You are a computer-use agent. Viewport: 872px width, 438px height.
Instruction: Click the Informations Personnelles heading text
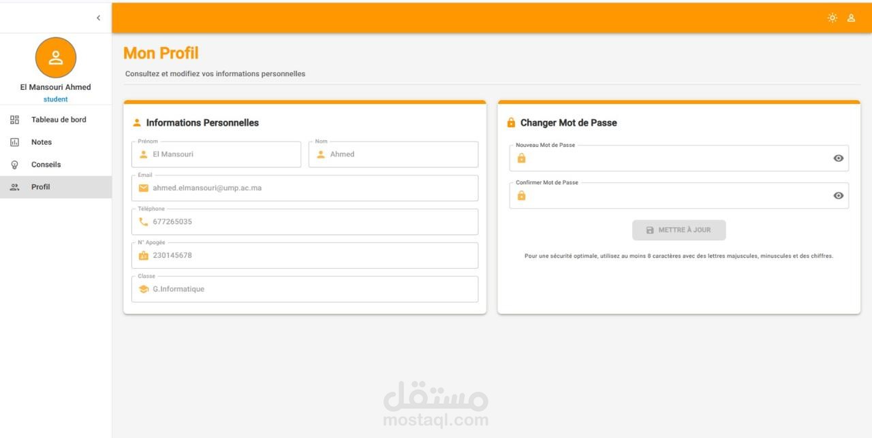coord(202,123)
